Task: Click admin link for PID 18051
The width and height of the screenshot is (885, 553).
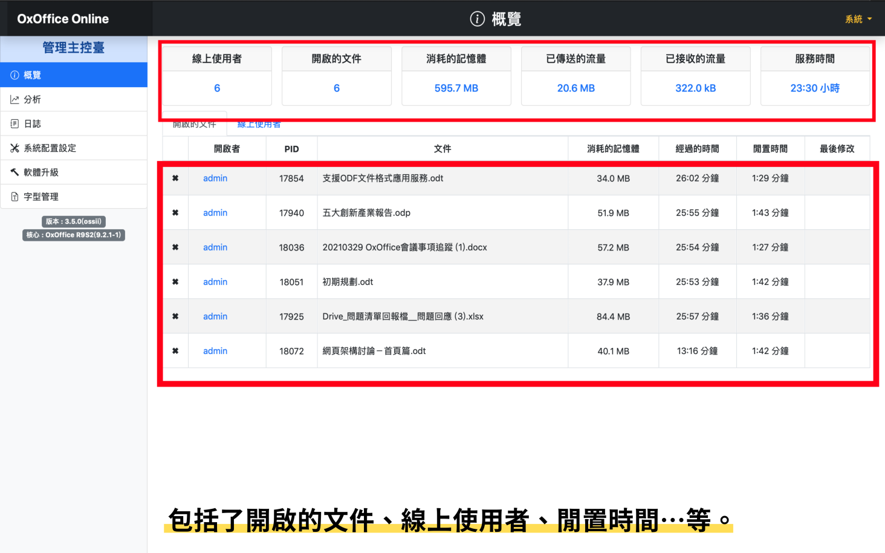Action: (x=215, y=282)
